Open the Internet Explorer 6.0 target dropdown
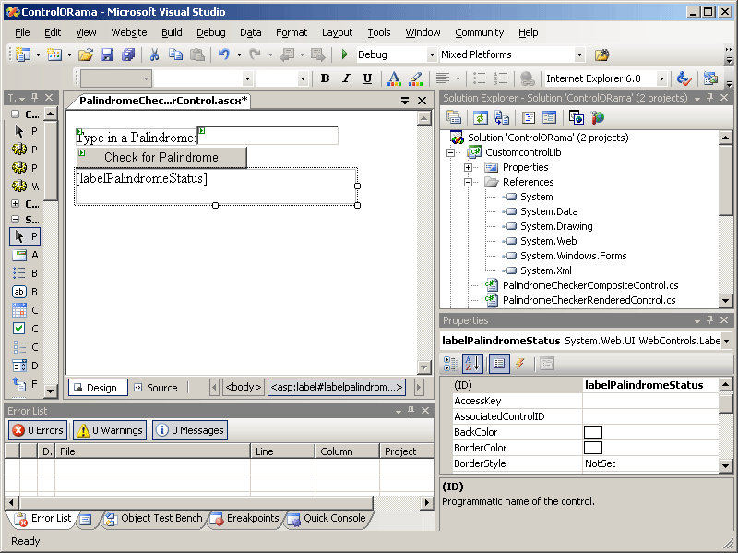738x553 pixels. (x=661, y=79)
